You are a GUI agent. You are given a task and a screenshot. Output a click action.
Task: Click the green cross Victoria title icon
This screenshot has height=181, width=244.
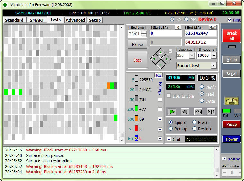[5, 5]
